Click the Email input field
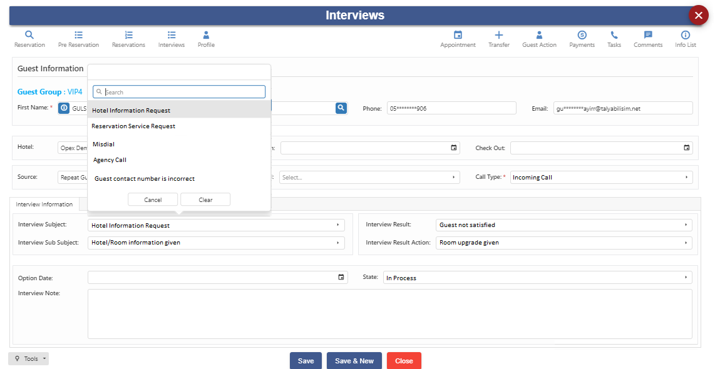715x369 pixels. (623, 108)
